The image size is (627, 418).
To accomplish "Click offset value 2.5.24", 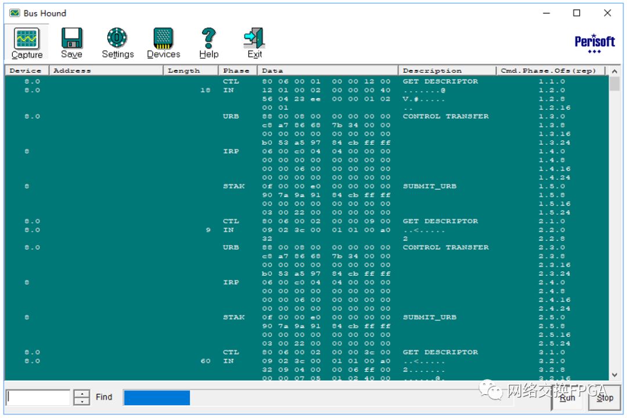I will 554,344.
